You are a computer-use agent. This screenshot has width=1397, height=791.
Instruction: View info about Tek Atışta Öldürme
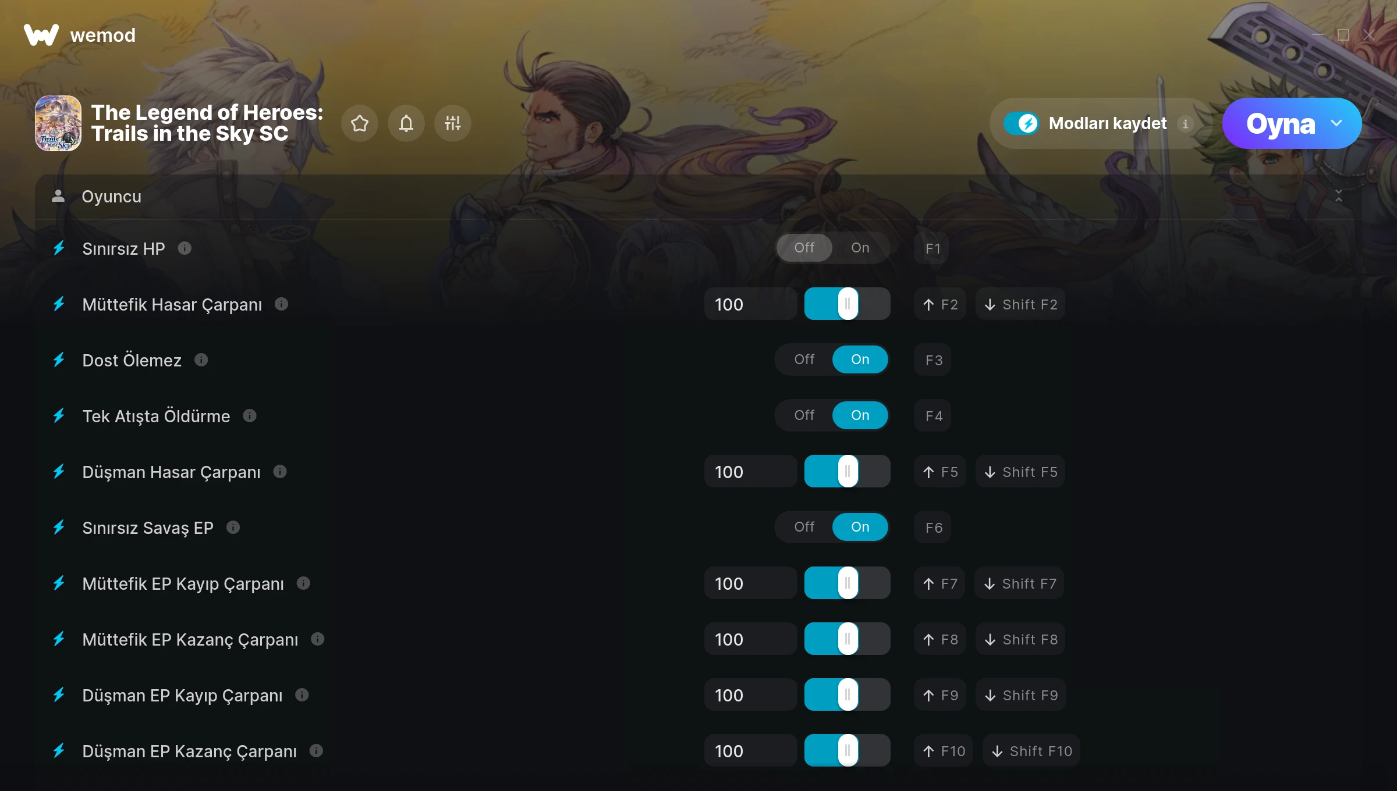click(250, 416)
